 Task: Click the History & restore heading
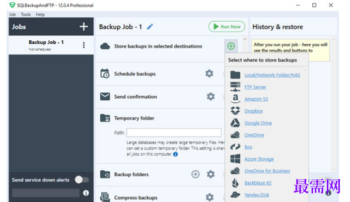(x=277, y=27)
